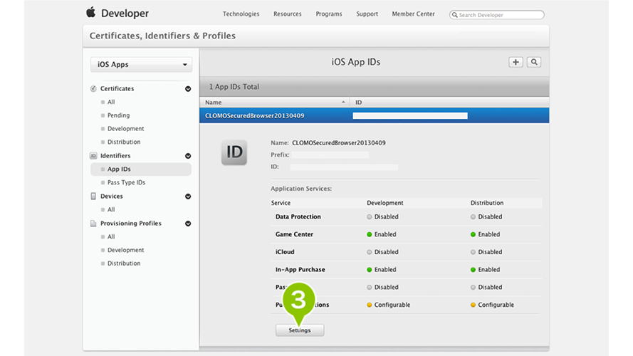Click the Identifiers section heading
Image resolution: width=633 pixels, height=356 pixels.
click(115, 156)
